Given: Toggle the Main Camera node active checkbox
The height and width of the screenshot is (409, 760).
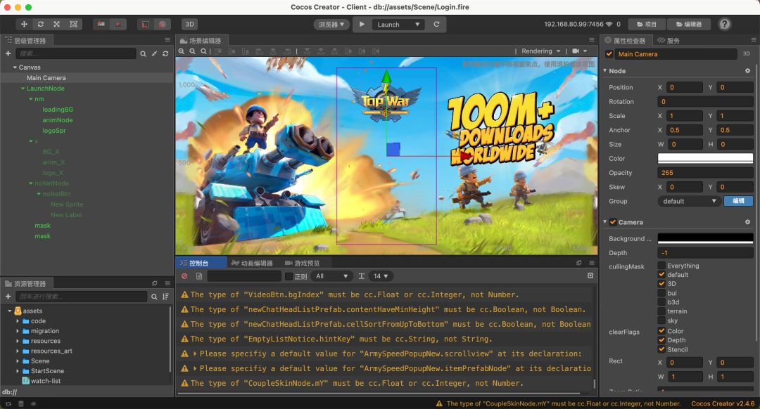Looking at the screenshot, I should [609, 54].
